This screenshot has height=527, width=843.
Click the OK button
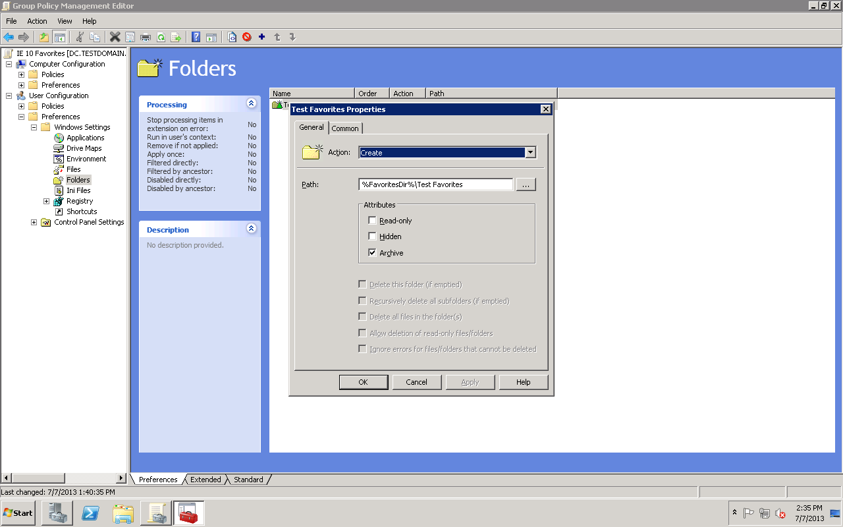(364, 381)
